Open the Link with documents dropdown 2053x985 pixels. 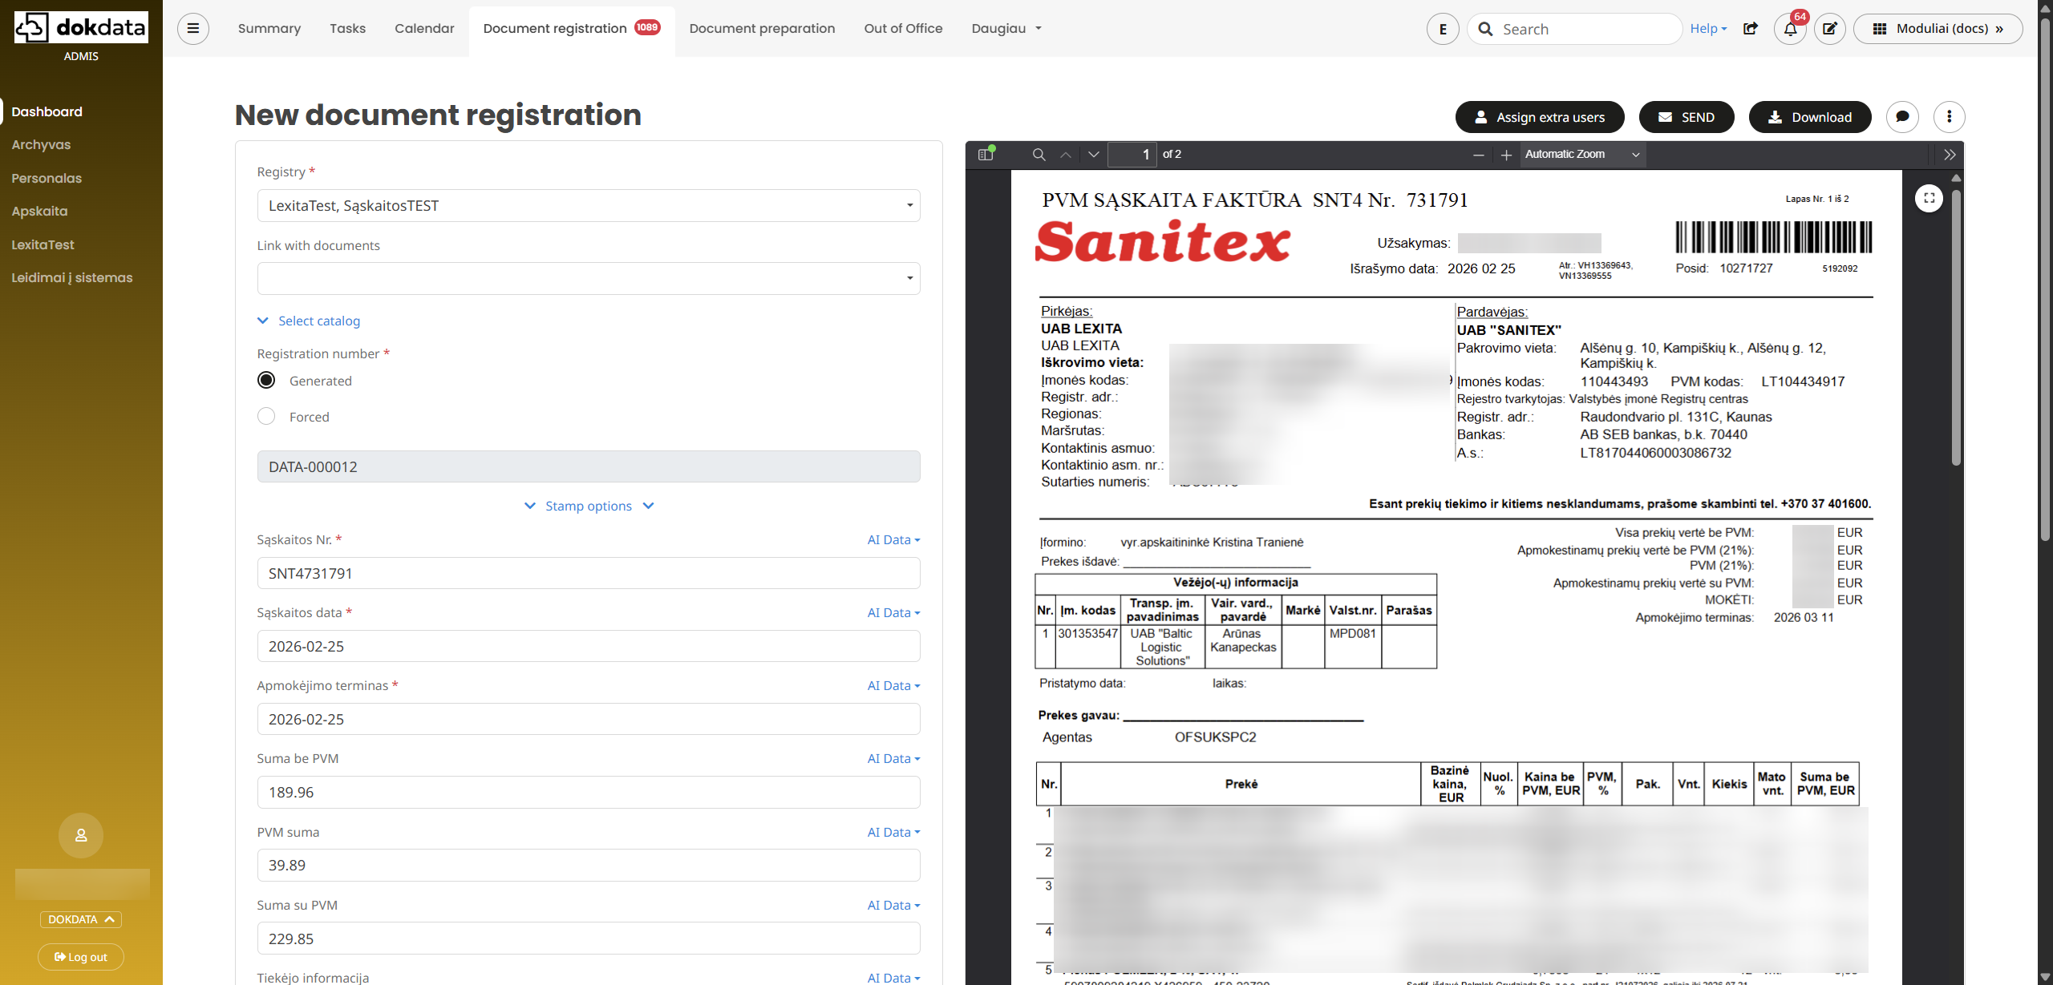pyautogui.click(x=589, y=278)
